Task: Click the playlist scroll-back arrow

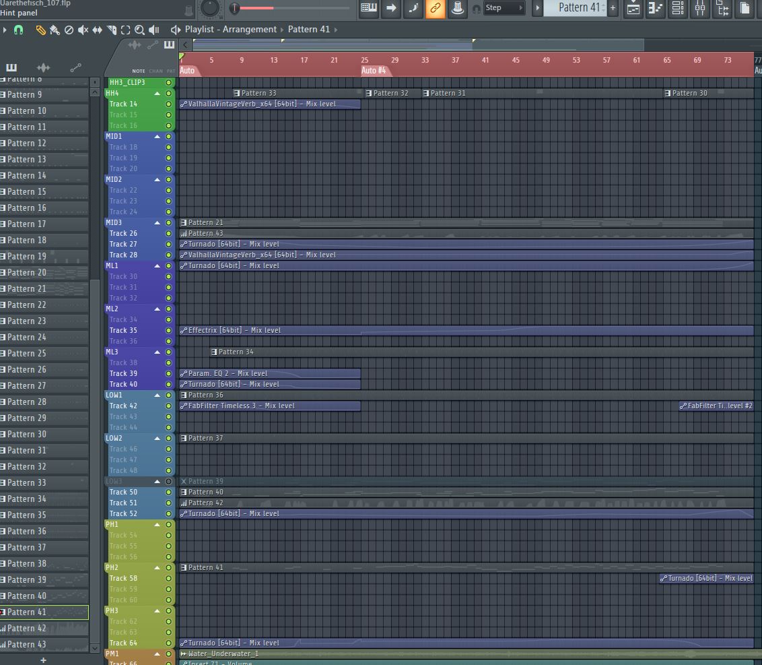Action: [x=184, y=45]
